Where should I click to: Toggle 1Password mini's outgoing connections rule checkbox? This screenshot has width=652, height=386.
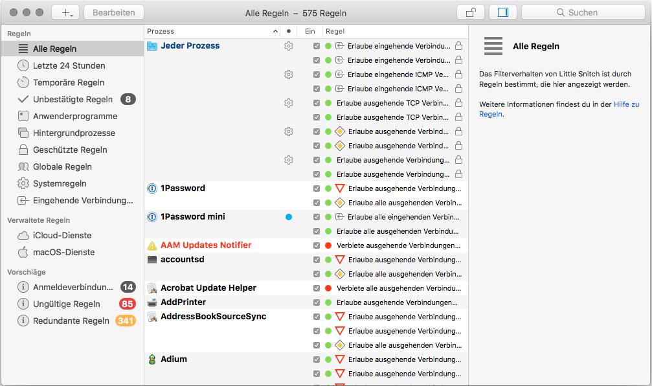pos(317,231)
